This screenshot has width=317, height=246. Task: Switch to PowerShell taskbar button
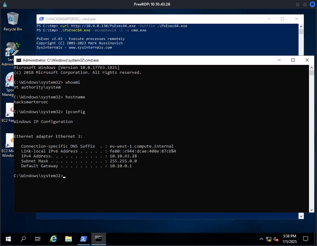tap(84, 239)
